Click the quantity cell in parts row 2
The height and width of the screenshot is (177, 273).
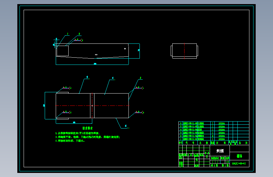[213, 136]
